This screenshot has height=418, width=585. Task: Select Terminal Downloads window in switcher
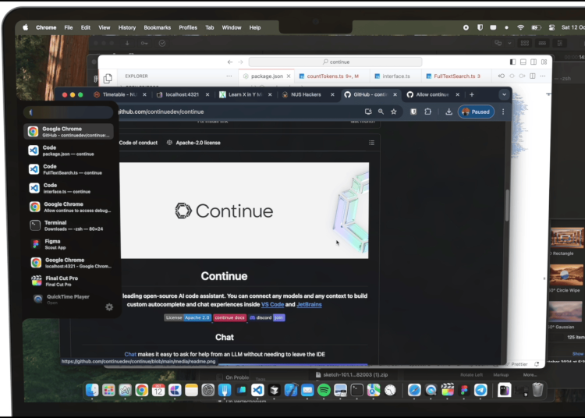(71, 225)
